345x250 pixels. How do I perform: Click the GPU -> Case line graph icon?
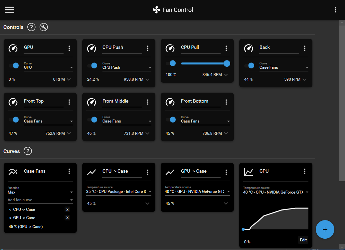pos(170,172)
